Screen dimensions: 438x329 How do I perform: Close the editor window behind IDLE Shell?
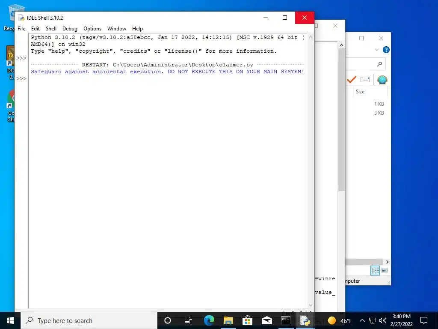(x=335, y=26)
